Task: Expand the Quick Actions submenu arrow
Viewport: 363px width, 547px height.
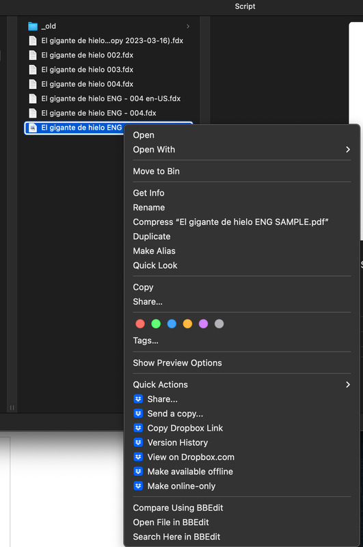Action: [x=348, y=384]
